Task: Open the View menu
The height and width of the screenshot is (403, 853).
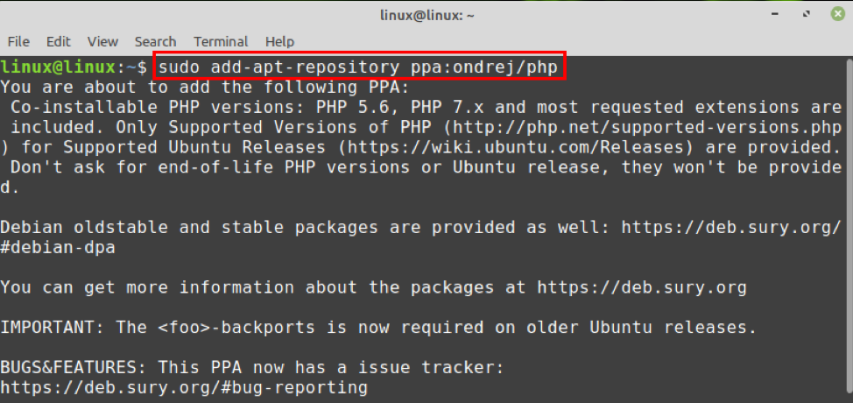Action: point(102,41)
